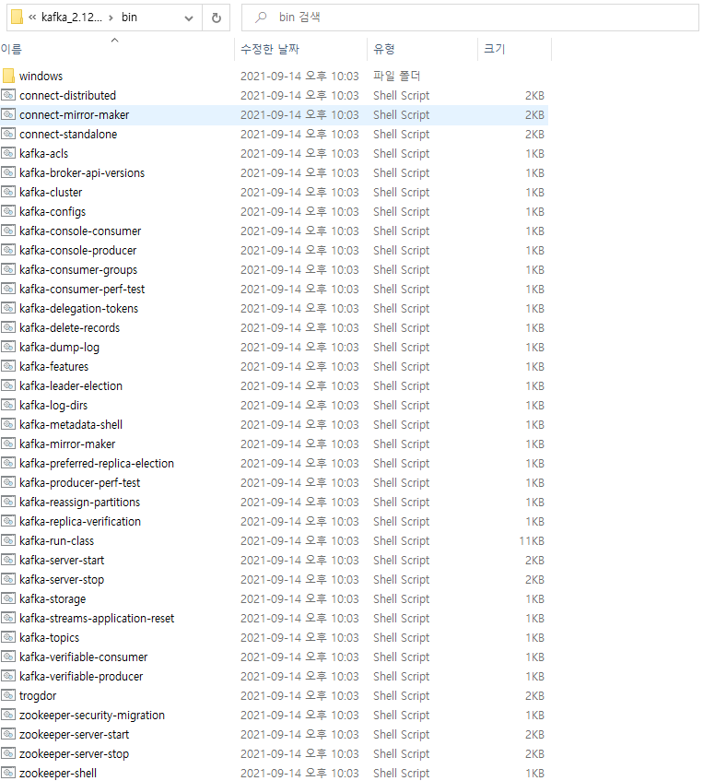The image size is (703, 781).
Task: Click the kafka-delete-records script icon
Action: pyautogui.click(x=8, y=327)
